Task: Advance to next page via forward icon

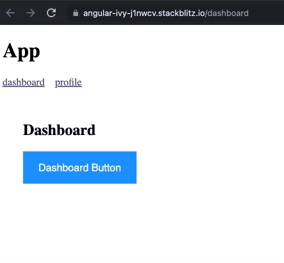Action: tap(31, 13)
